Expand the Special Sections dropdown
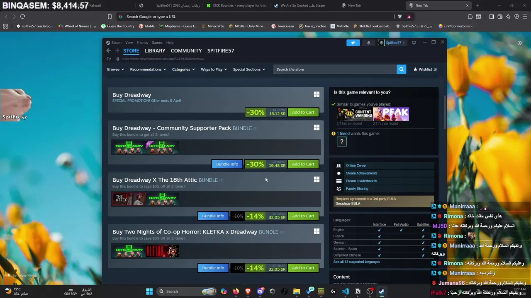531x298 pixels. pyautogui.click(x=249, y=70)
